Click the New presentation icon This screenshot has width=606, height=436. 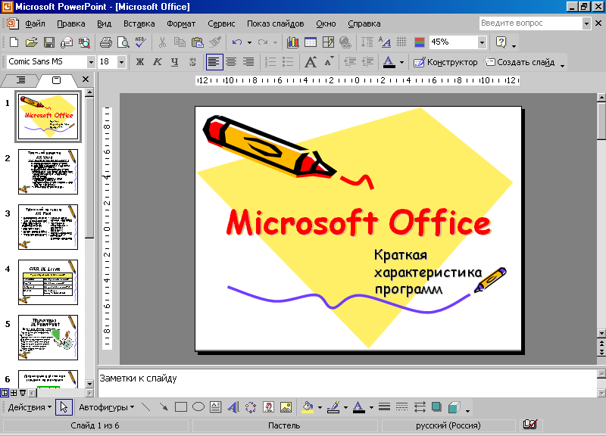click(x=14, y=42)
